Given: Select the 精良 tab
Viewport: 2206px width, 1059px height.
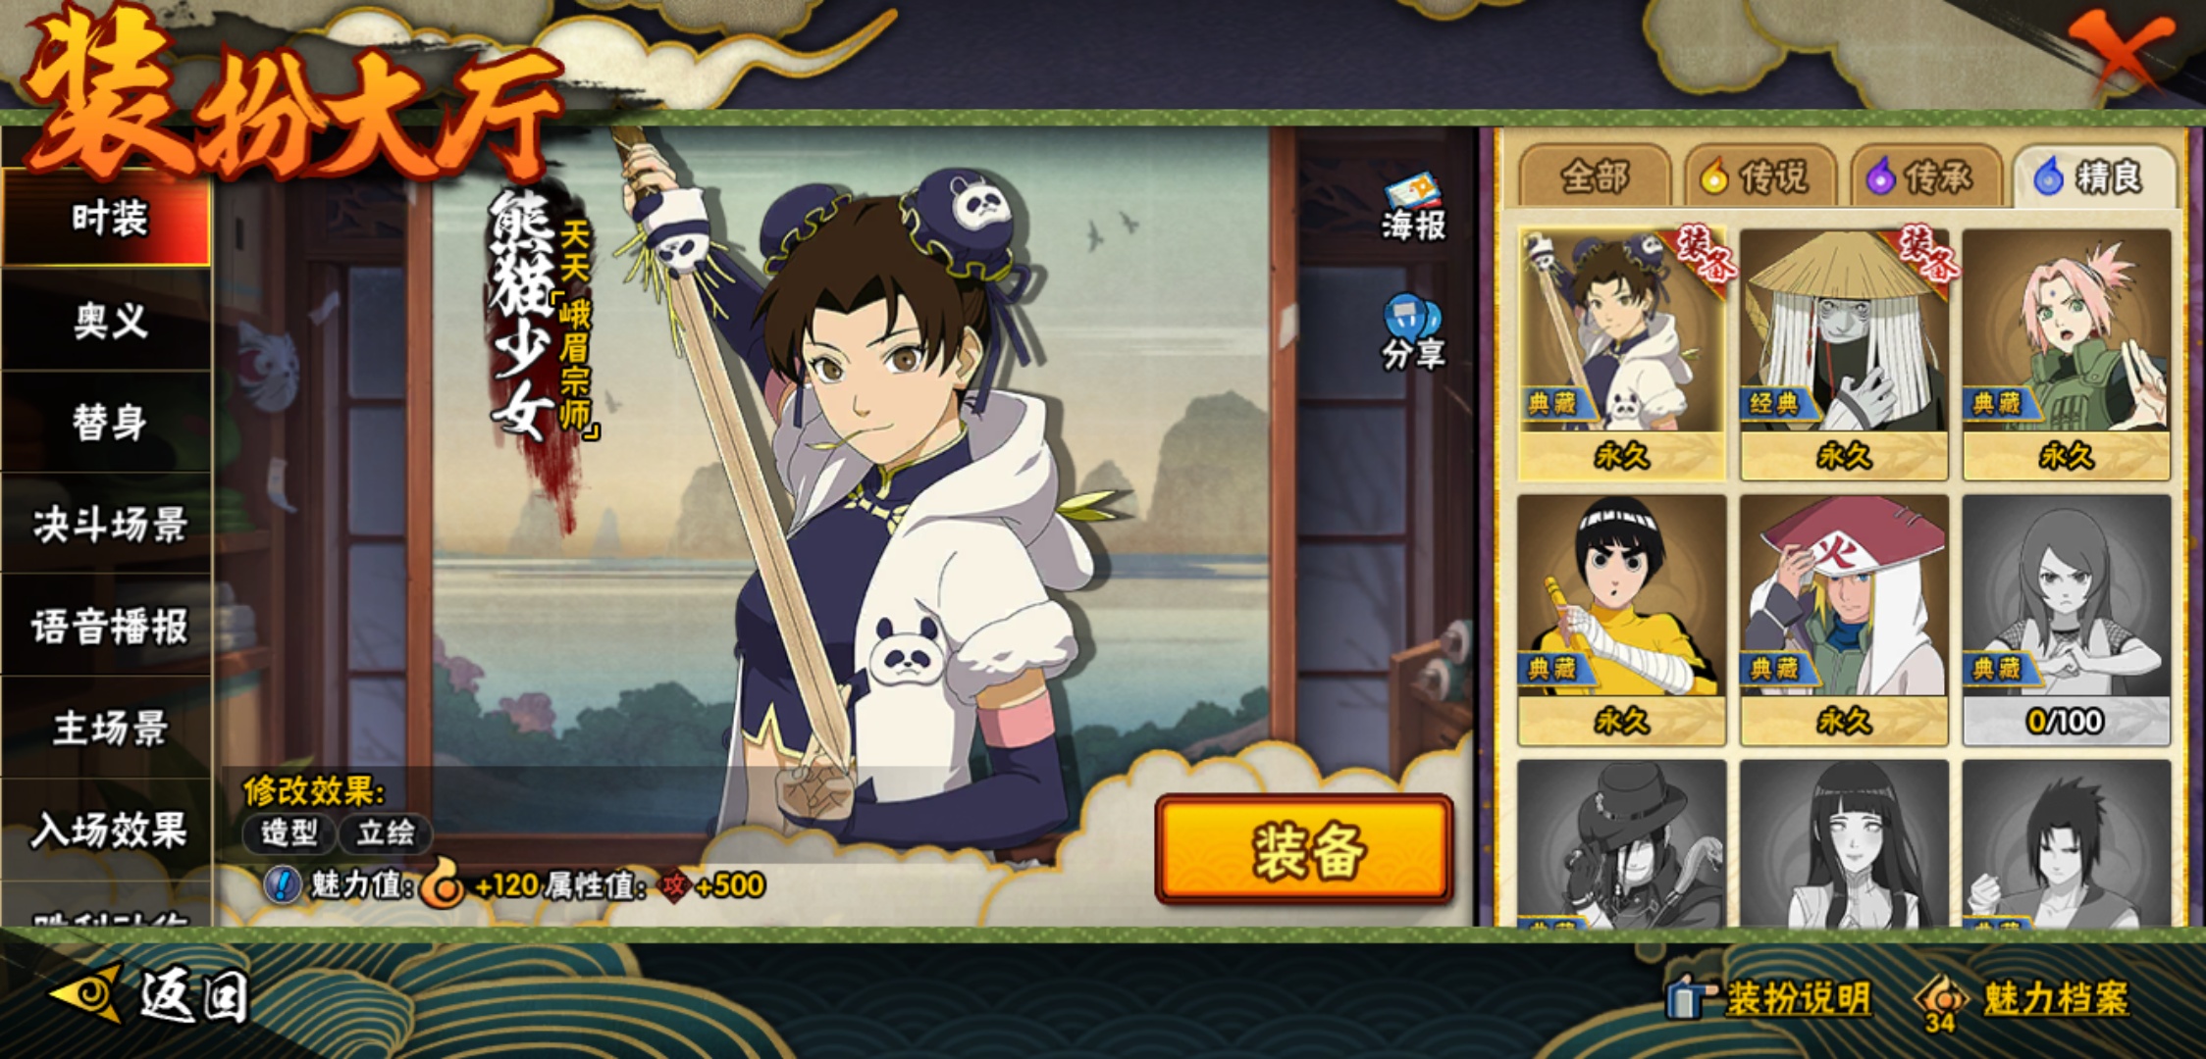Looking at the screenshot, I should (x=2094, y=176).
